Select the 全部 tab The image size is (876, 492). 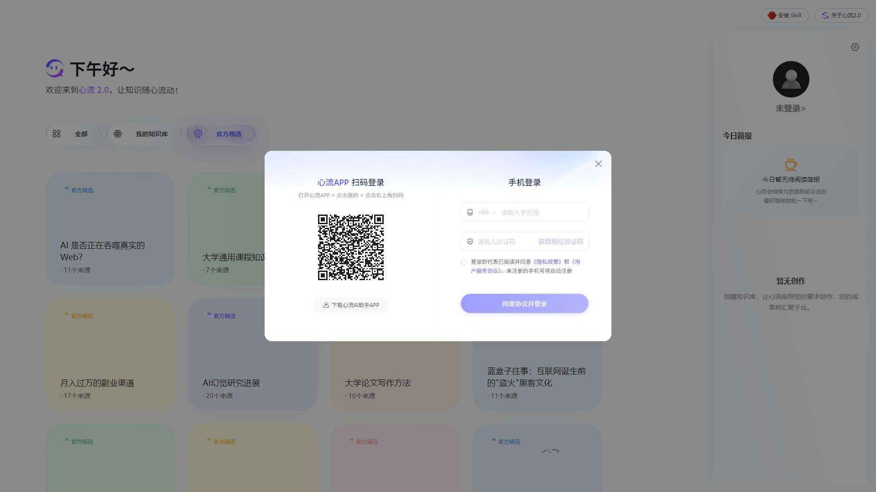coord(73,134)
